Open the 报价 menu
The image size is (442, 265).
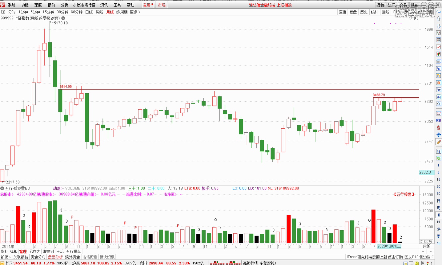click(51, 5)
